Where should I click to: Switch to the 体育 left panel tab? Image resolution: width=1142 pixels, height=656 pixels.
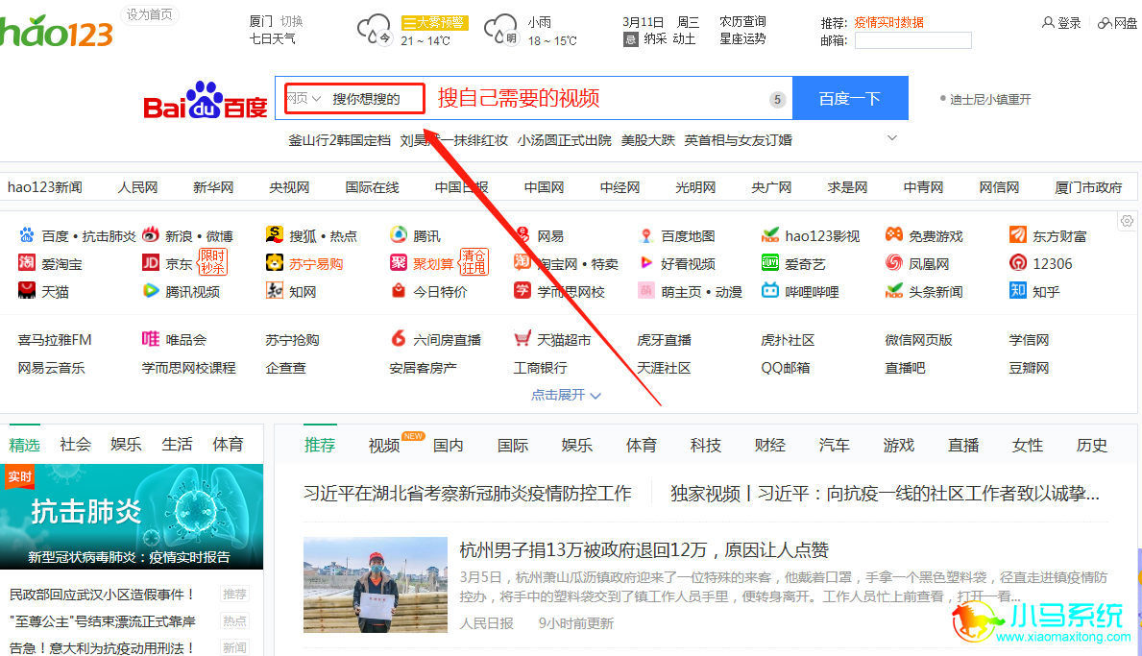point(228,444)
